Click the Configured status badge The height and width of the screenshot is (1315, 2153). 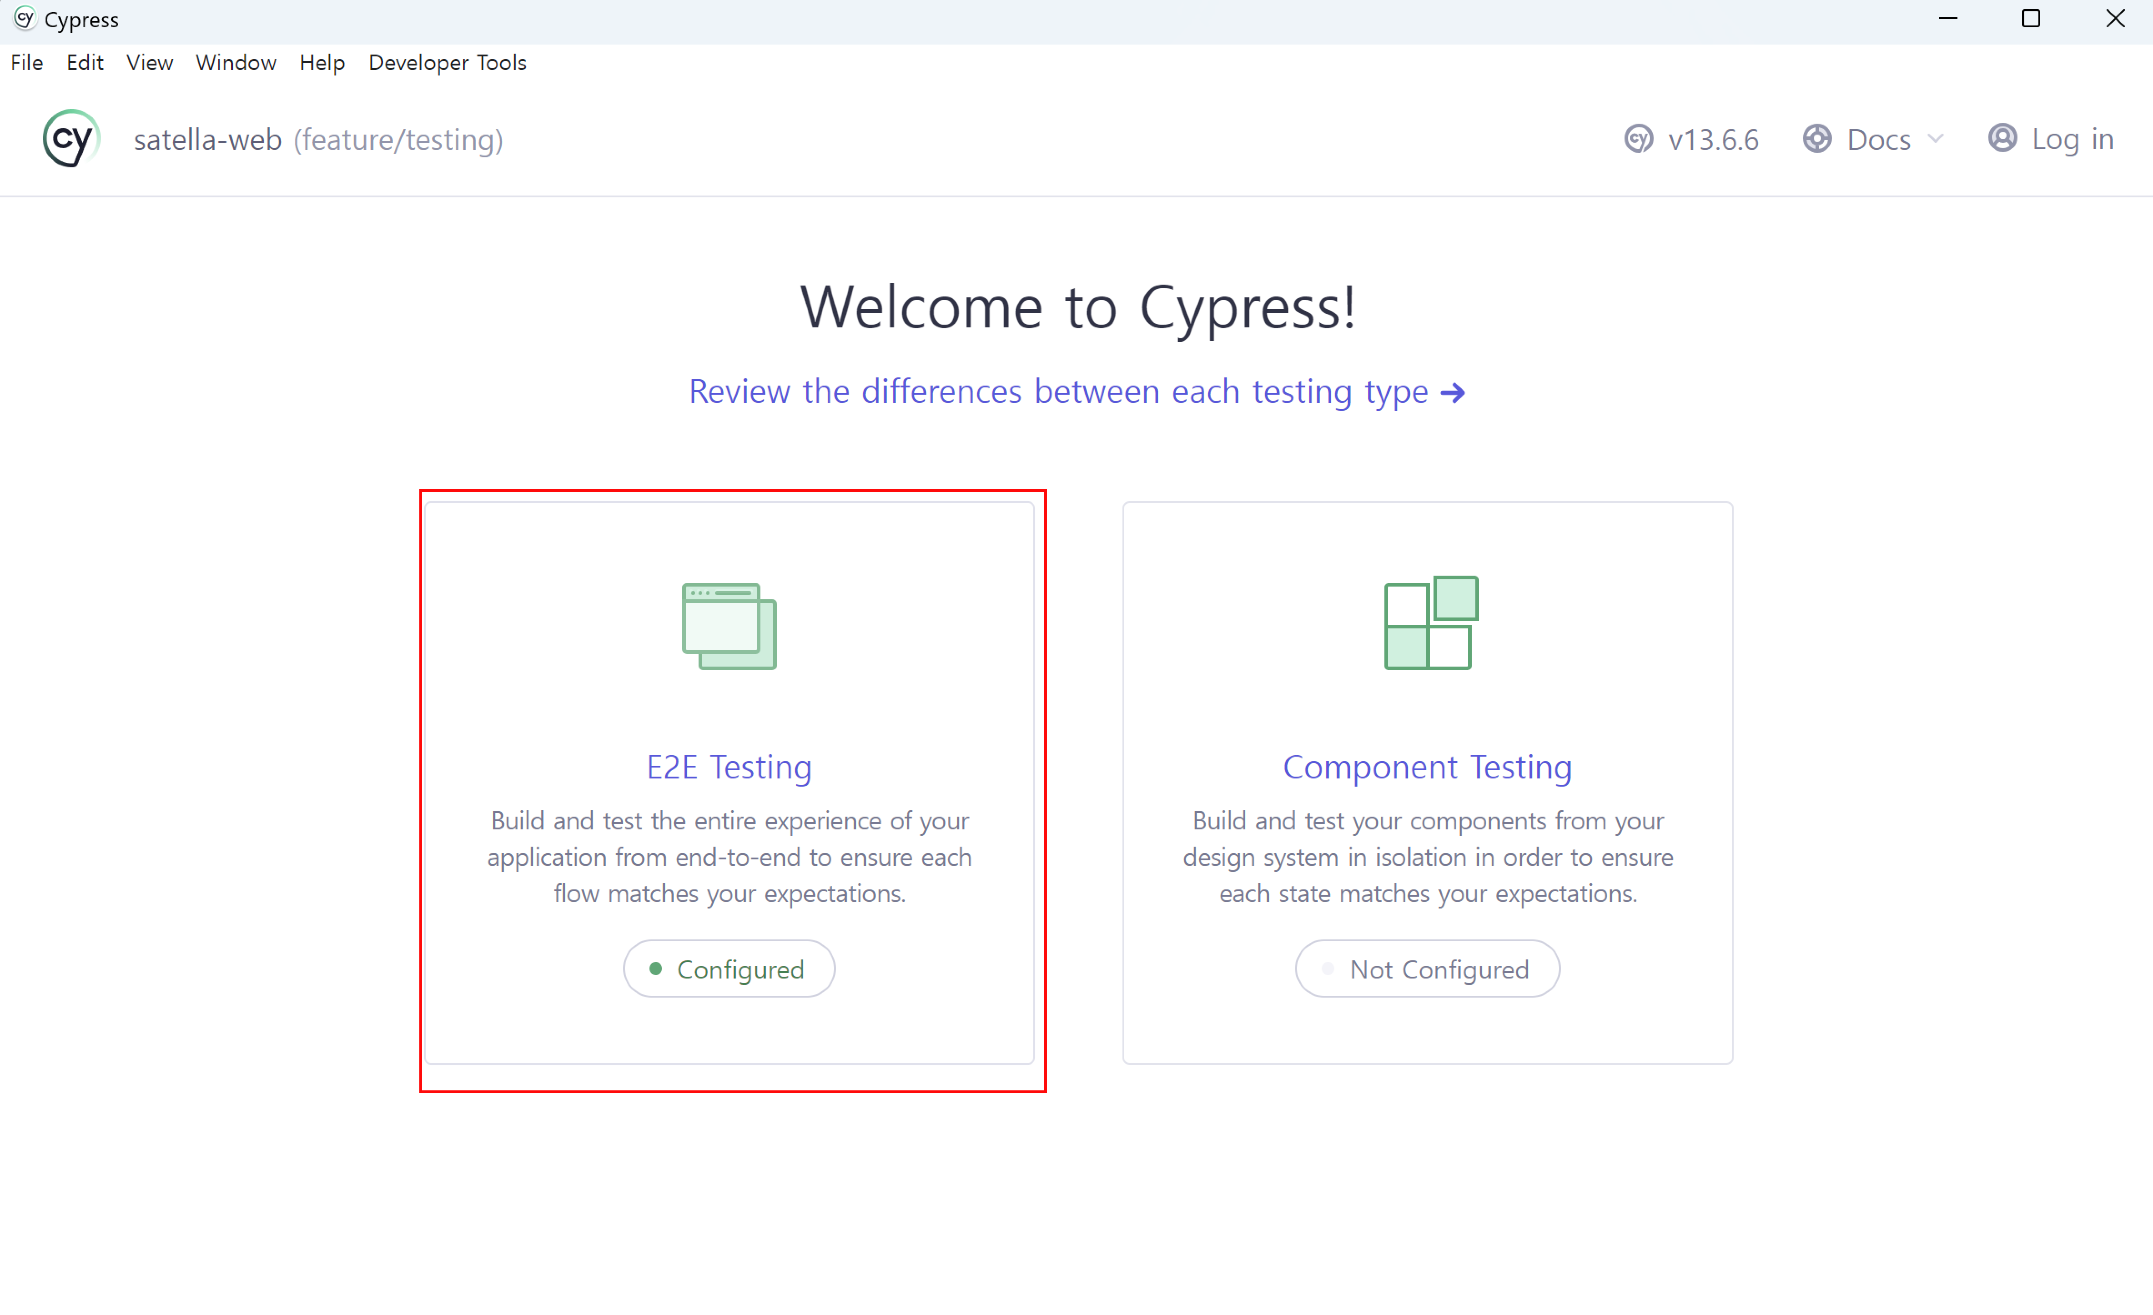(729, 968)
